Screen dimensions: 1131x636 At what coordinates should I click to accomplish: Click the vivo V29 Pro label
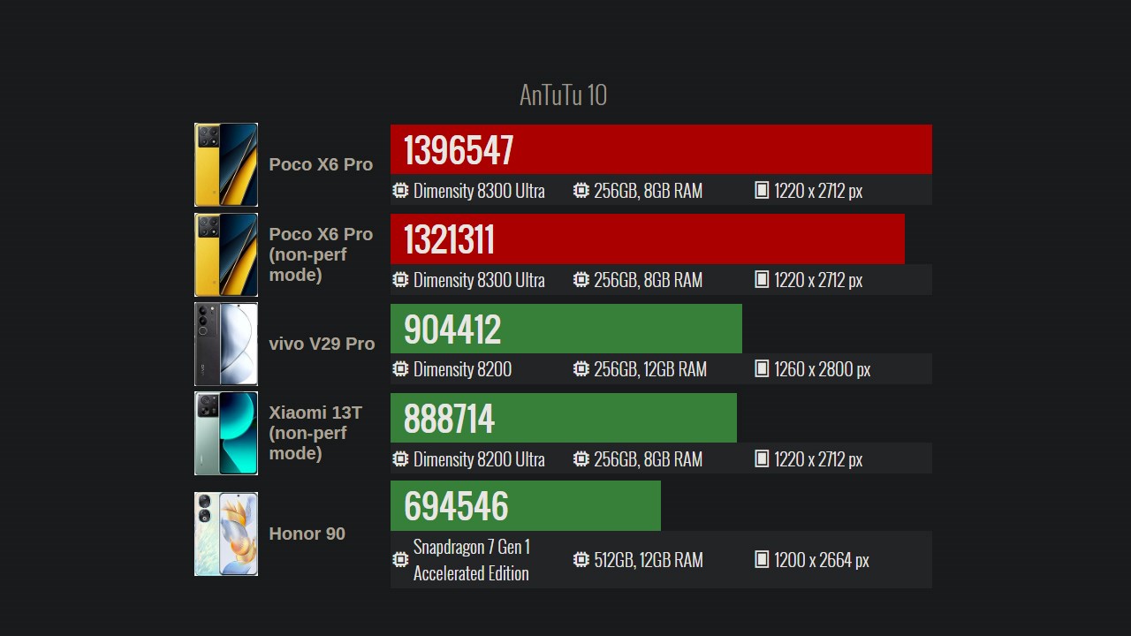322,344
